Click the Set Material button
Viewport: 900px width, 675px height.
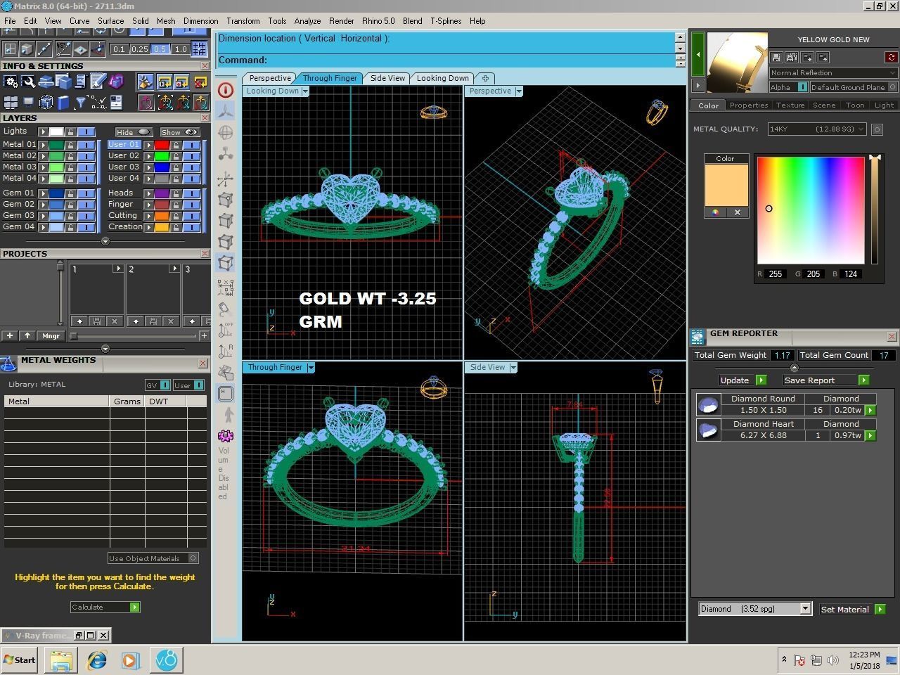pos(852,609)
